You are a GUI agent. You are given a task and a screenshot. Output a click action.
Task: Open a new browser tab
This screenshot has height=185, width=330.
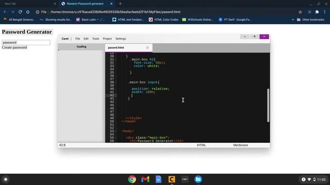120,4
